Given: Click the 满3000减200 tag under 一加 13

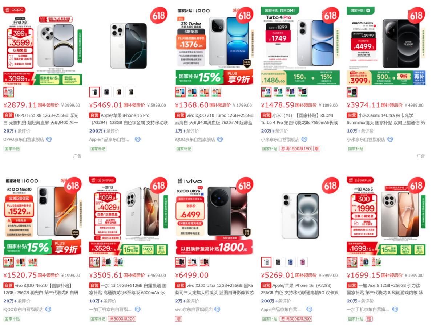Looking at the screenshot, I should 121,319.
